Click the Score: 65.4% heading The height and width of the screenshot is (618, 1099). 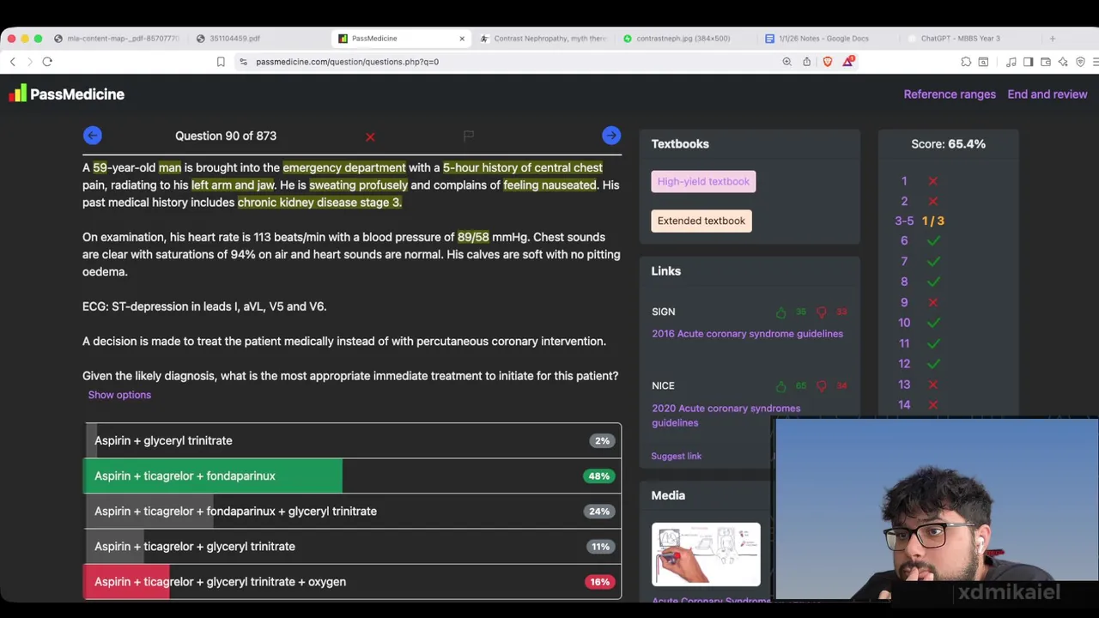(949, 144)
